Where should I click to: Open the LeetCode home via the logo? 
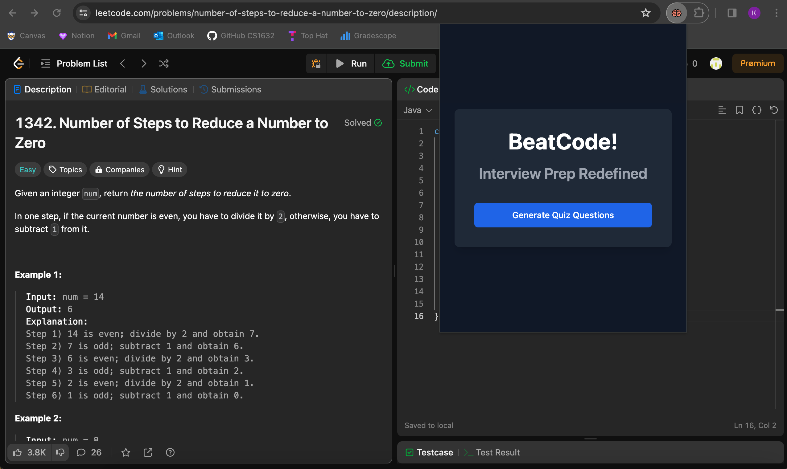(18, 63)
